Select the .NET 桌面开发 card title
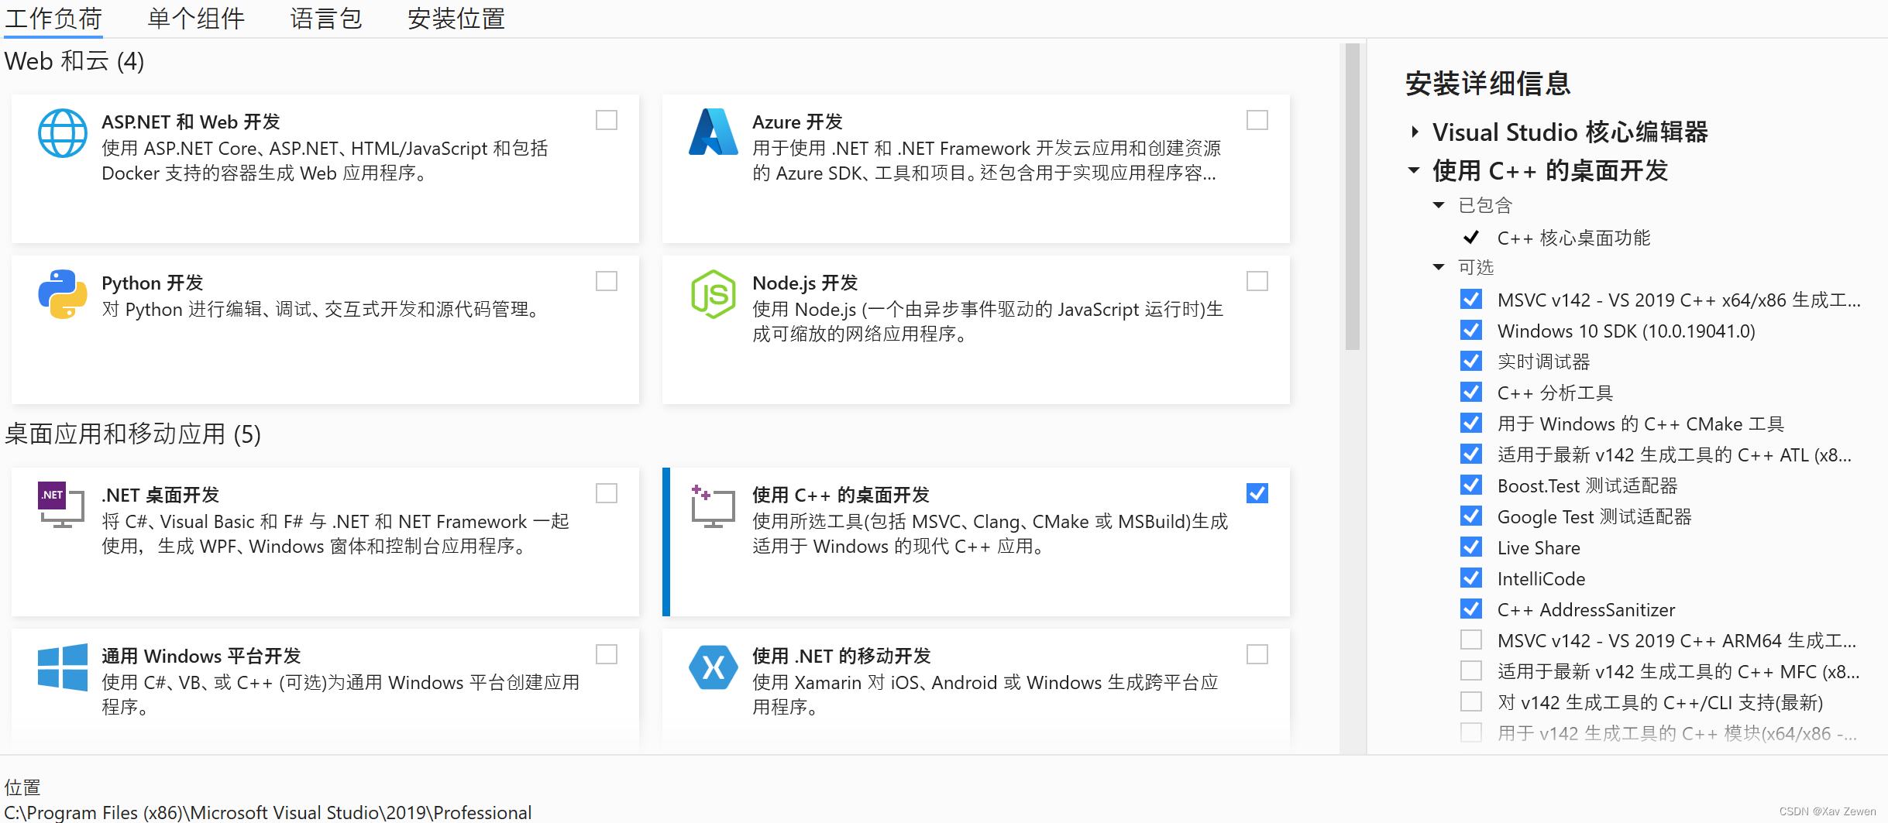1888x823 pixels. [160, 496]
